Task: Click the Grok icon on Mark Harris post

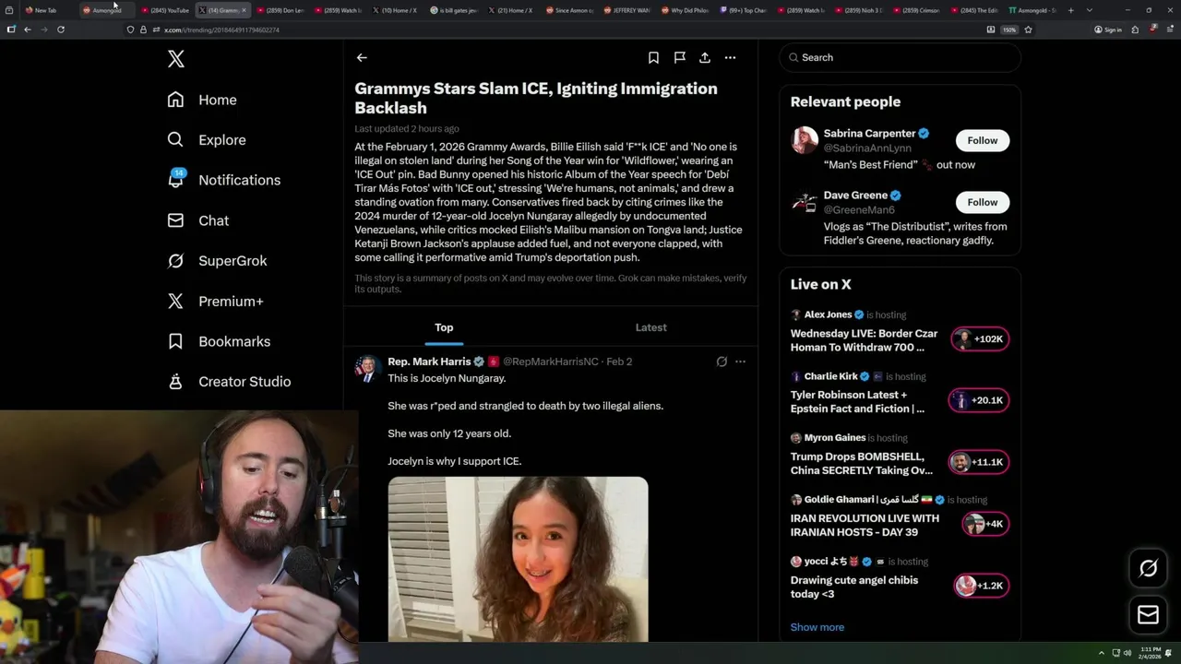Action: (722, 362)
